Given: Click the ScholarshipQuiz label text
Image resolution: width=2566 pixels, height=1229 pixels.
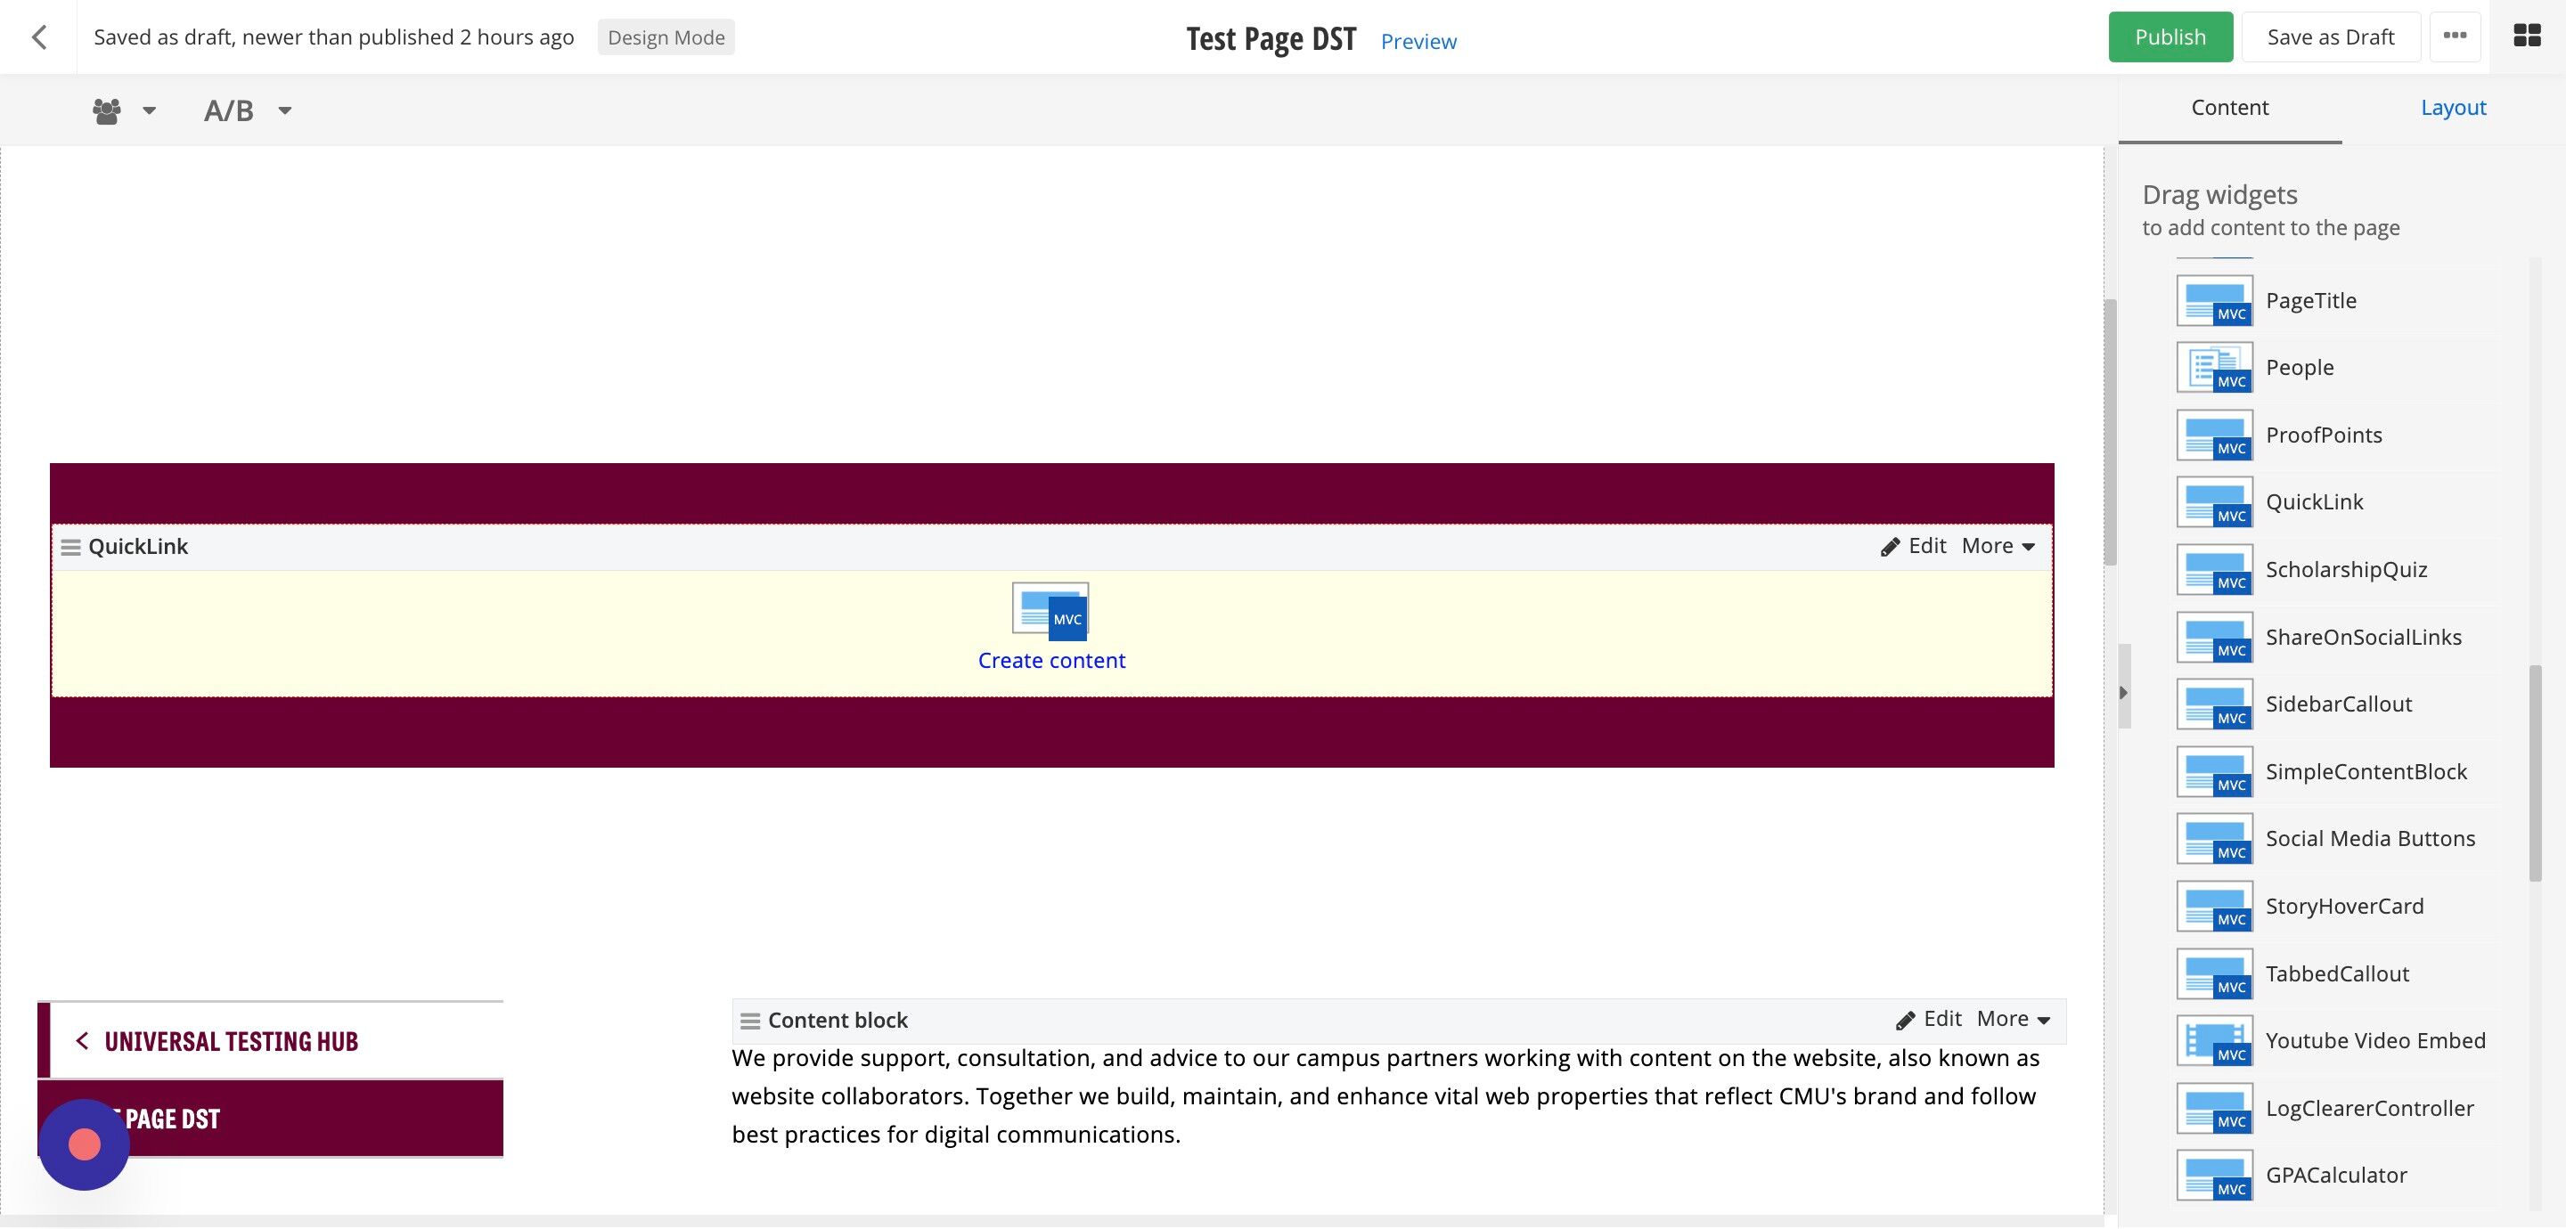Looking at the screenshot, I should [x=2346, y=570].
